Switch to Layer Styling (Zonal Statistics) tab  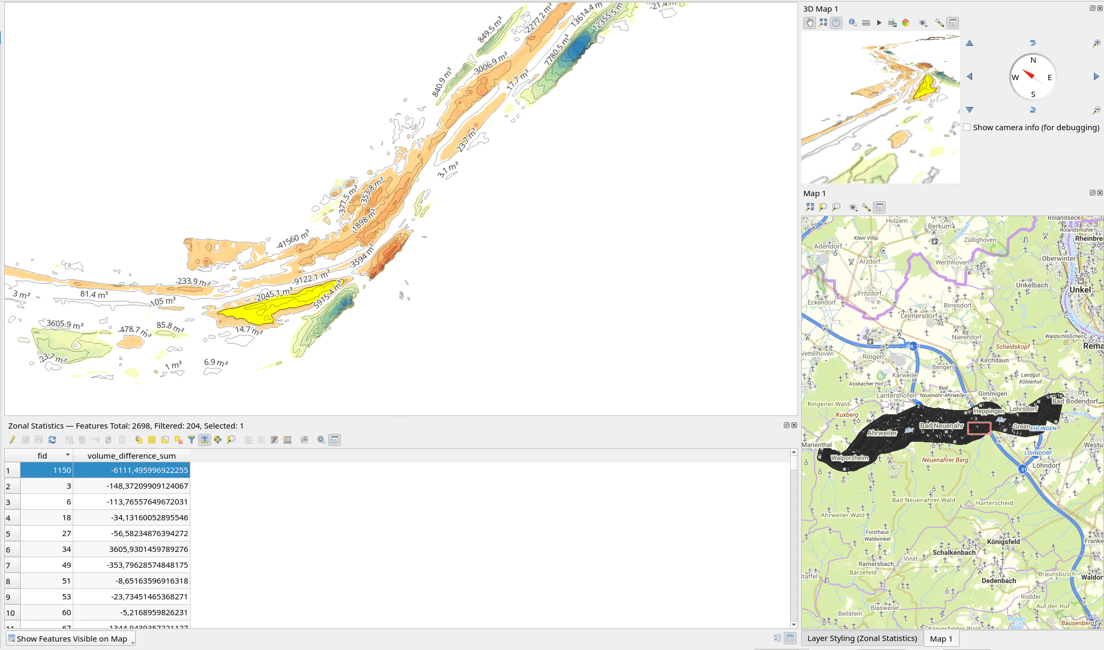pos(862,638)
